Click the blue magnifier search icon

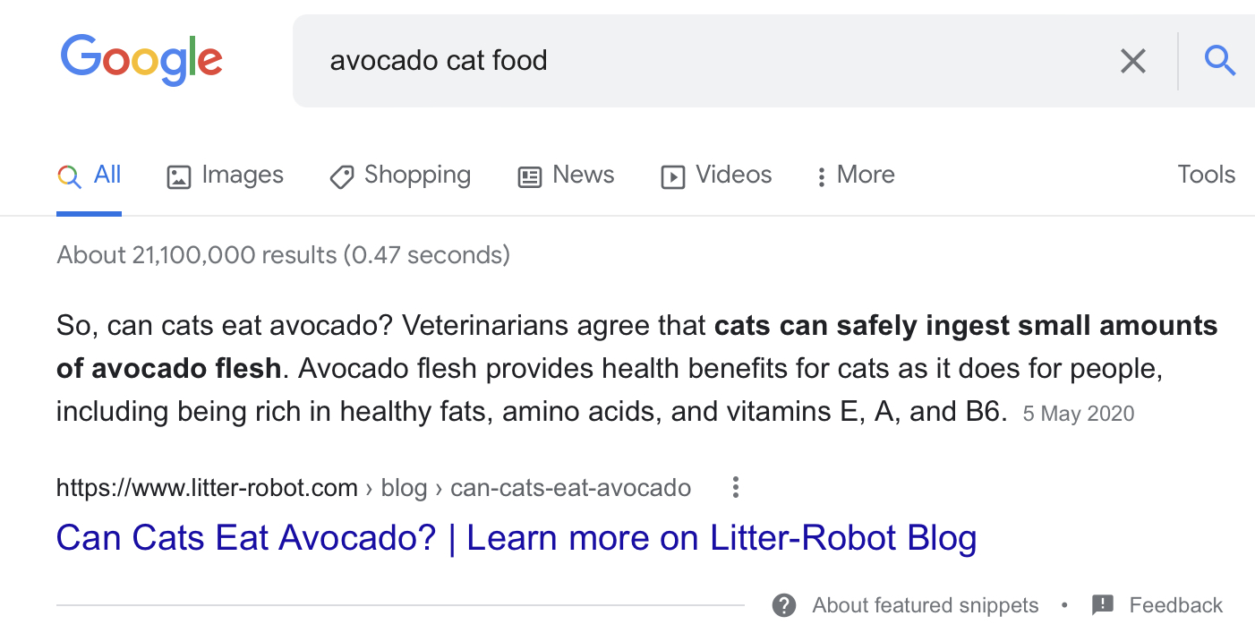[x=1219, y=61]
